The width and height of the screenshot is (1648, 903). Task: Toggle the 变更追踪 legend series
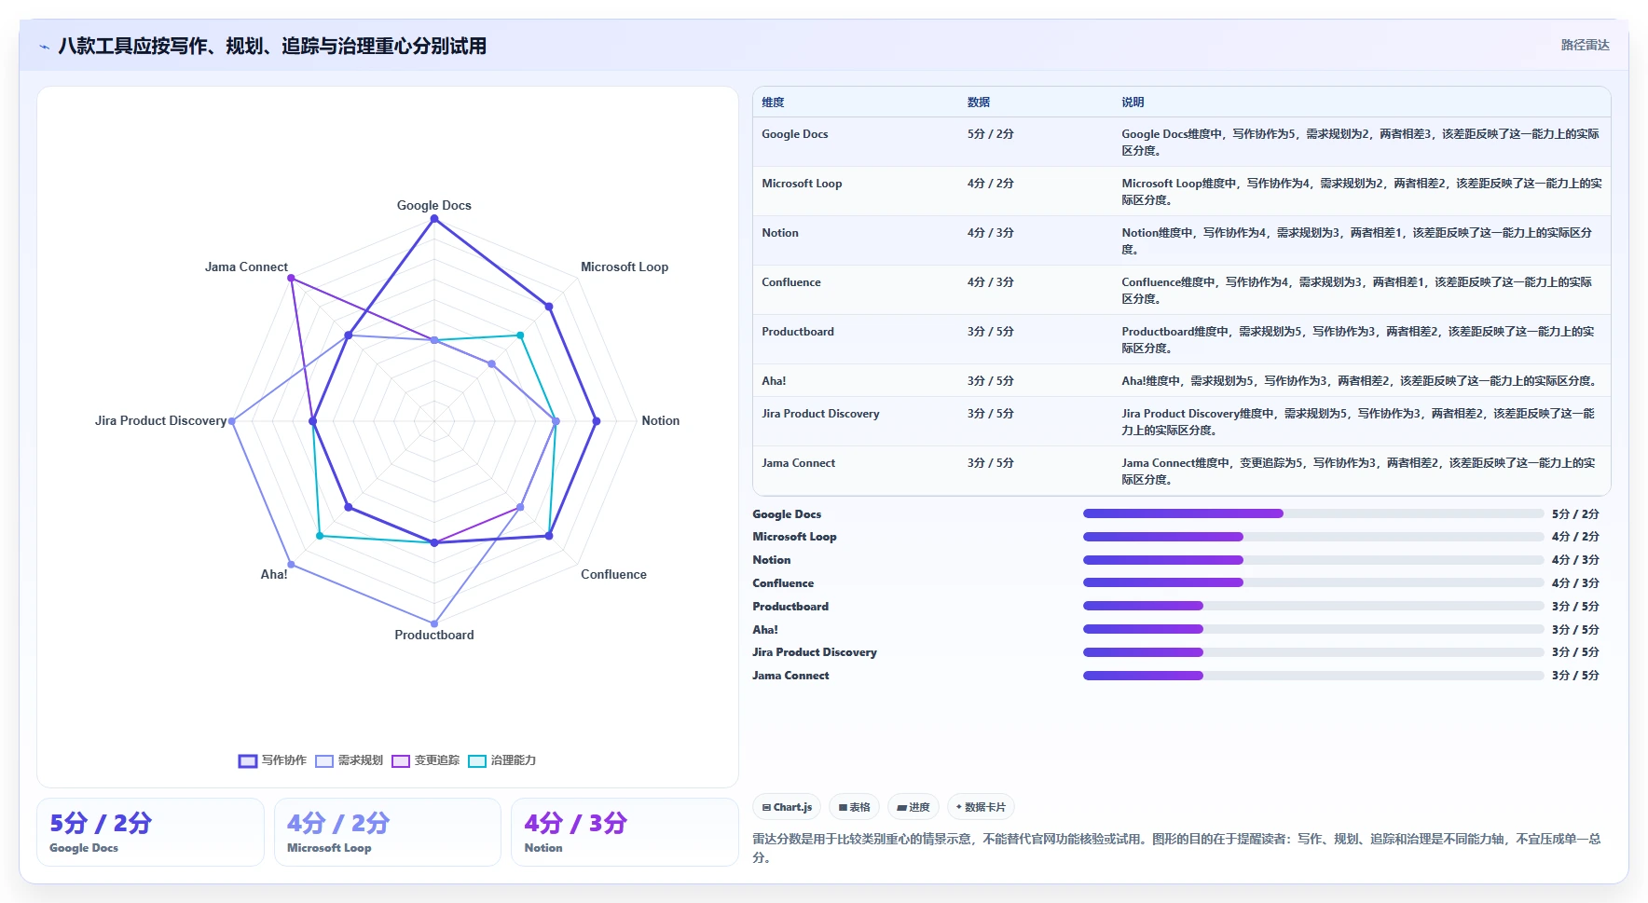425,760
